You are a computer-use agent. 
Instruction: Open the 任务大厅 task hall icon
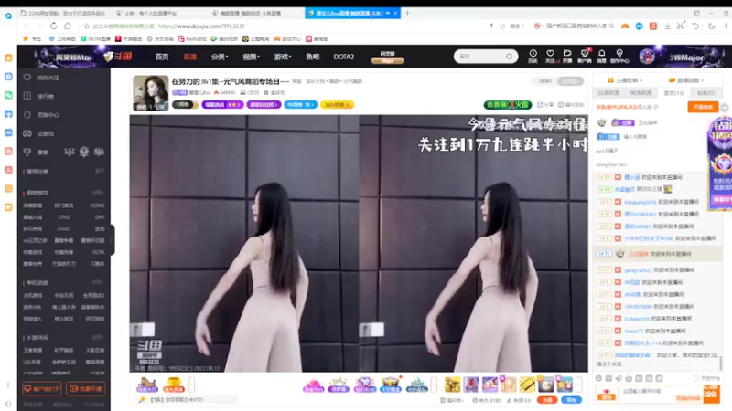(x=146, y=385)
